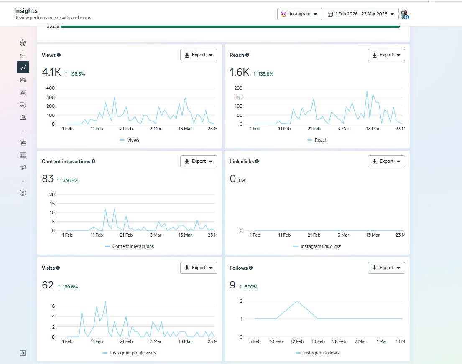Open the audience people icon in sidebar
The height and width of the screenshot is (364, 462).
[x=23, y=80]
